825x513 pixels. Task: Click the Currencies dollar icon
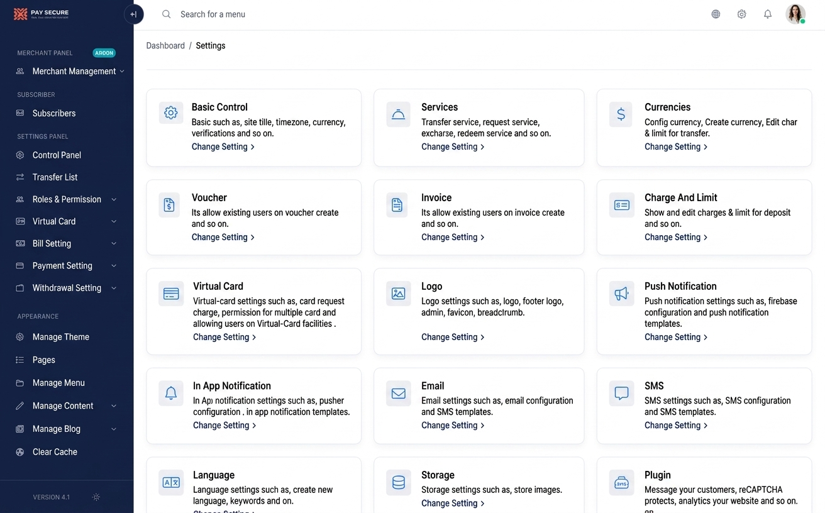coord(621,114)
